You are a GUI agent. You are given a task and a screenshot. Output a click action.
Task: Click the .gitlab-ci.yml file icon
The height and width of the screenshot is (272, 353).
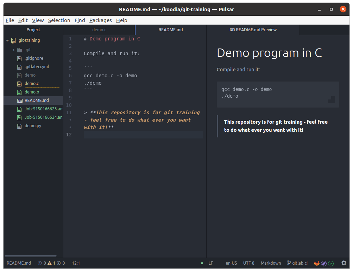[19, 67]
